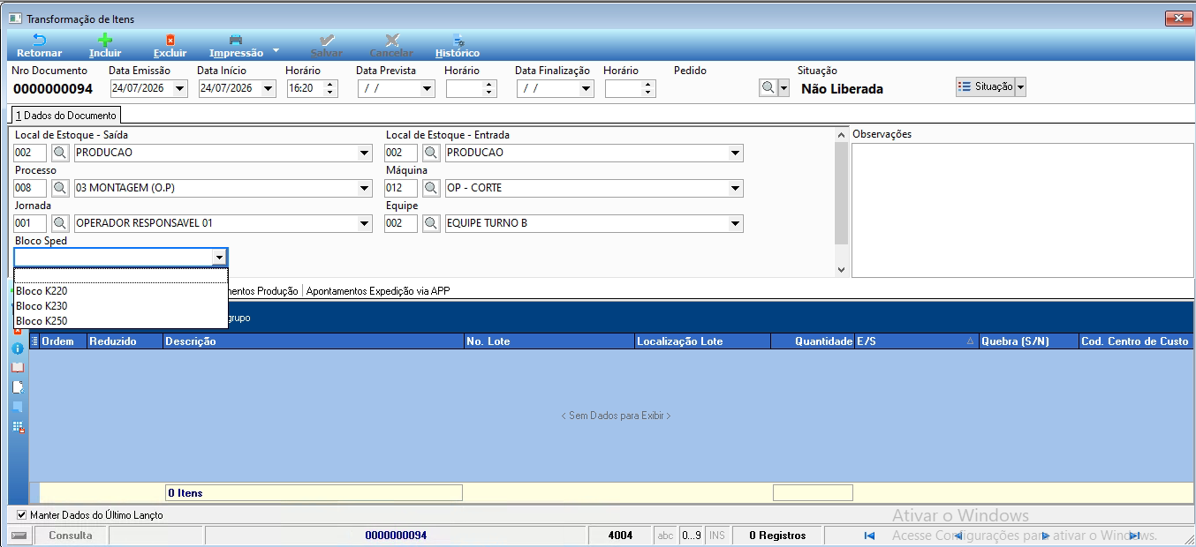
Task: Click the grid export sidebar icon
Action: tap(18, 427)
